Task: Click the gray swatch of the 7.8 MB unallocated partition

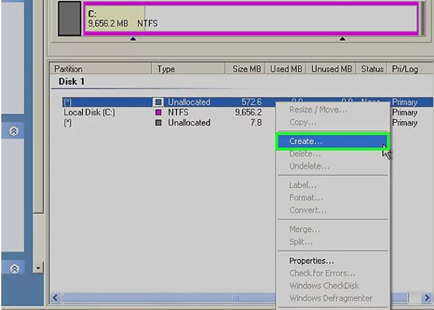Action: 158,122
